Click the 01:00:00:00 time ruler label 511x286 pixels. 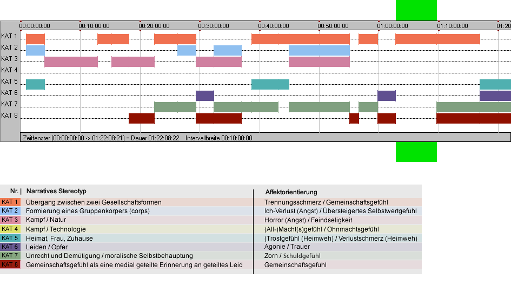click(393, 26)
